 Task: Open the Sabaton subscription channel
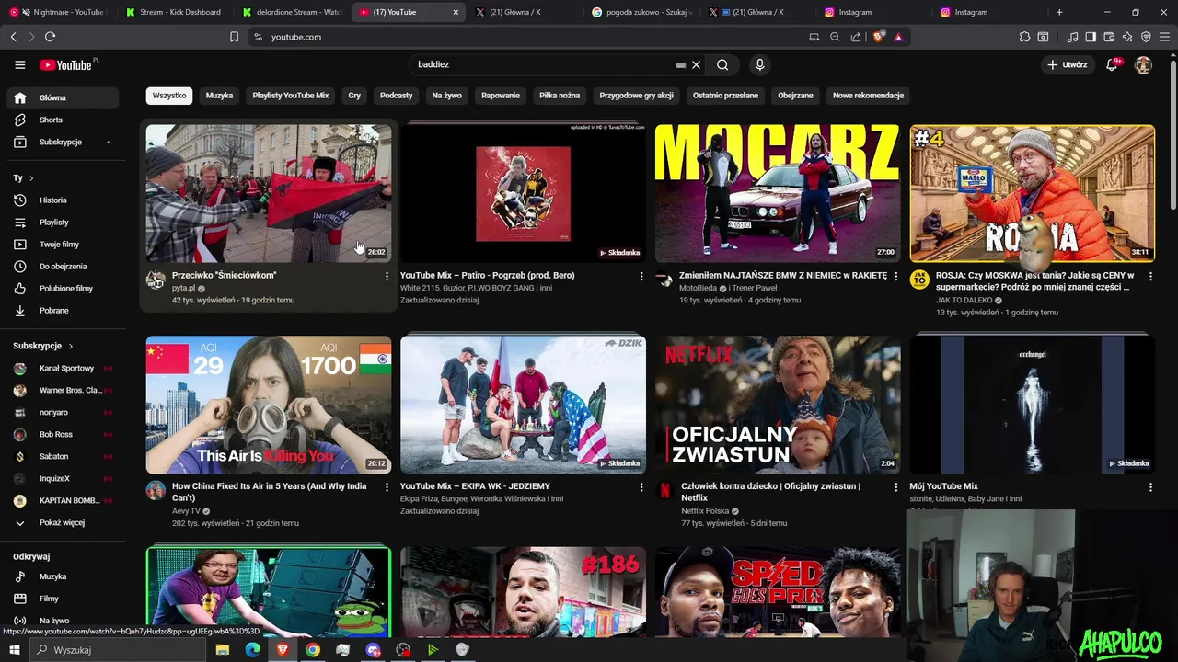(63, 456)
